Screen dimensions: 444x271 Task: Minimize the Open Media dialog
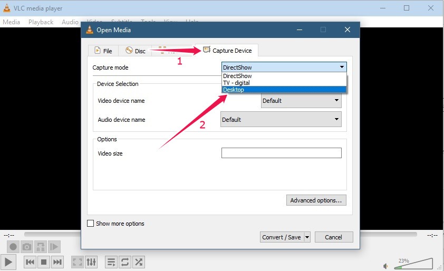tap(300, 30)
